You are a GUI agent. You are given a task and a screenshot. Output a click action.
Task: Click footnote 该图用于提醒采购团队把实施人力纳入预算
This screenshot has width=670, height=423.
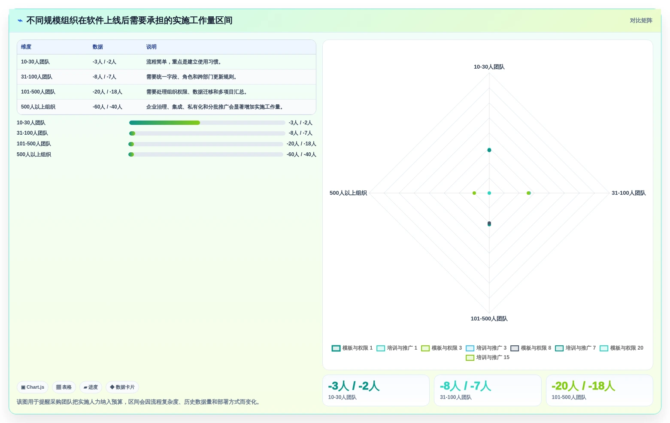pyautogui.click(x=139, y=402)
